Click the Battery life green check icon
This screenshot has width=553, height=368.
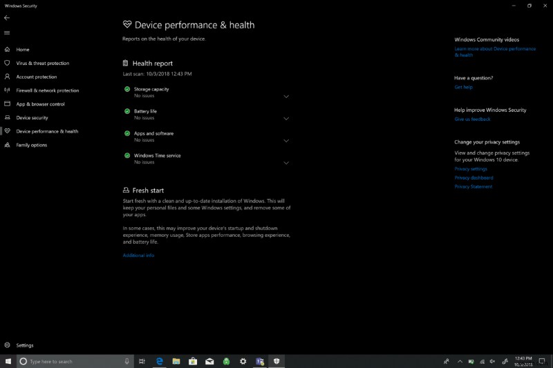coord(127,111)
